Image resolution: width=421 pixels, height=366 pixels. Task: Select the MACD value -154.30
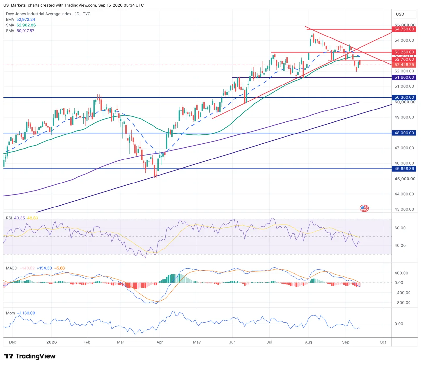(x=44, y=268)
